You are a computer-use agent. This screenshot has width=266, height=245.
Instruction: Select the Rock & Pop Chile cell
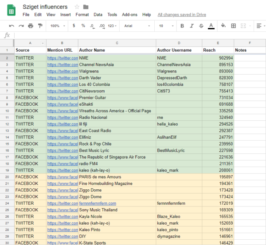tap(117, 144)
